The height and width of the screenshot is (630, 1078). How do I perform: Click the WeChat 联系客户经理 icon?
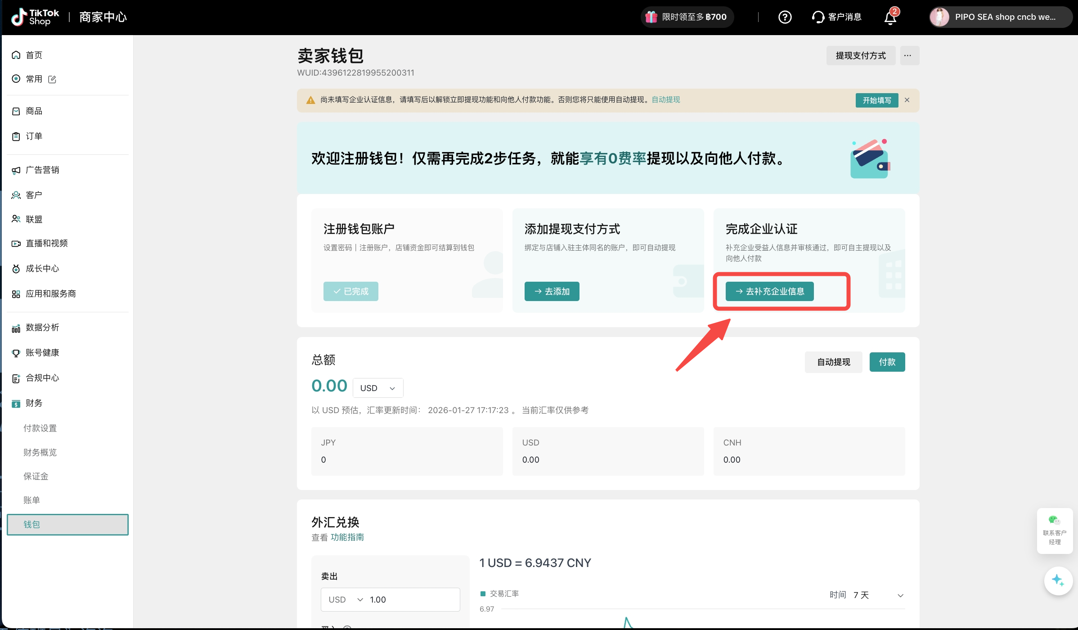click(x=1054, y=521)
